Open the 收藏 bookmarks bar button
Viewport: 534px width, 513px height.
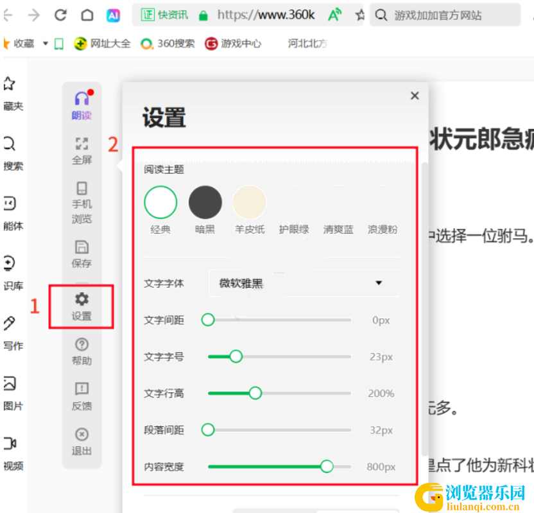click(19, 44)
